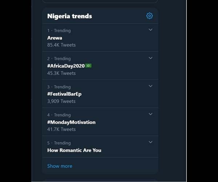Select the #FestivalBarEp trend

point(64,94)
